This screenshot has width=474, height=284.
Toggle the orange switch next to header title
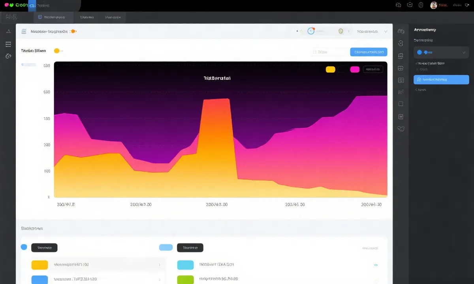point(73,31)
